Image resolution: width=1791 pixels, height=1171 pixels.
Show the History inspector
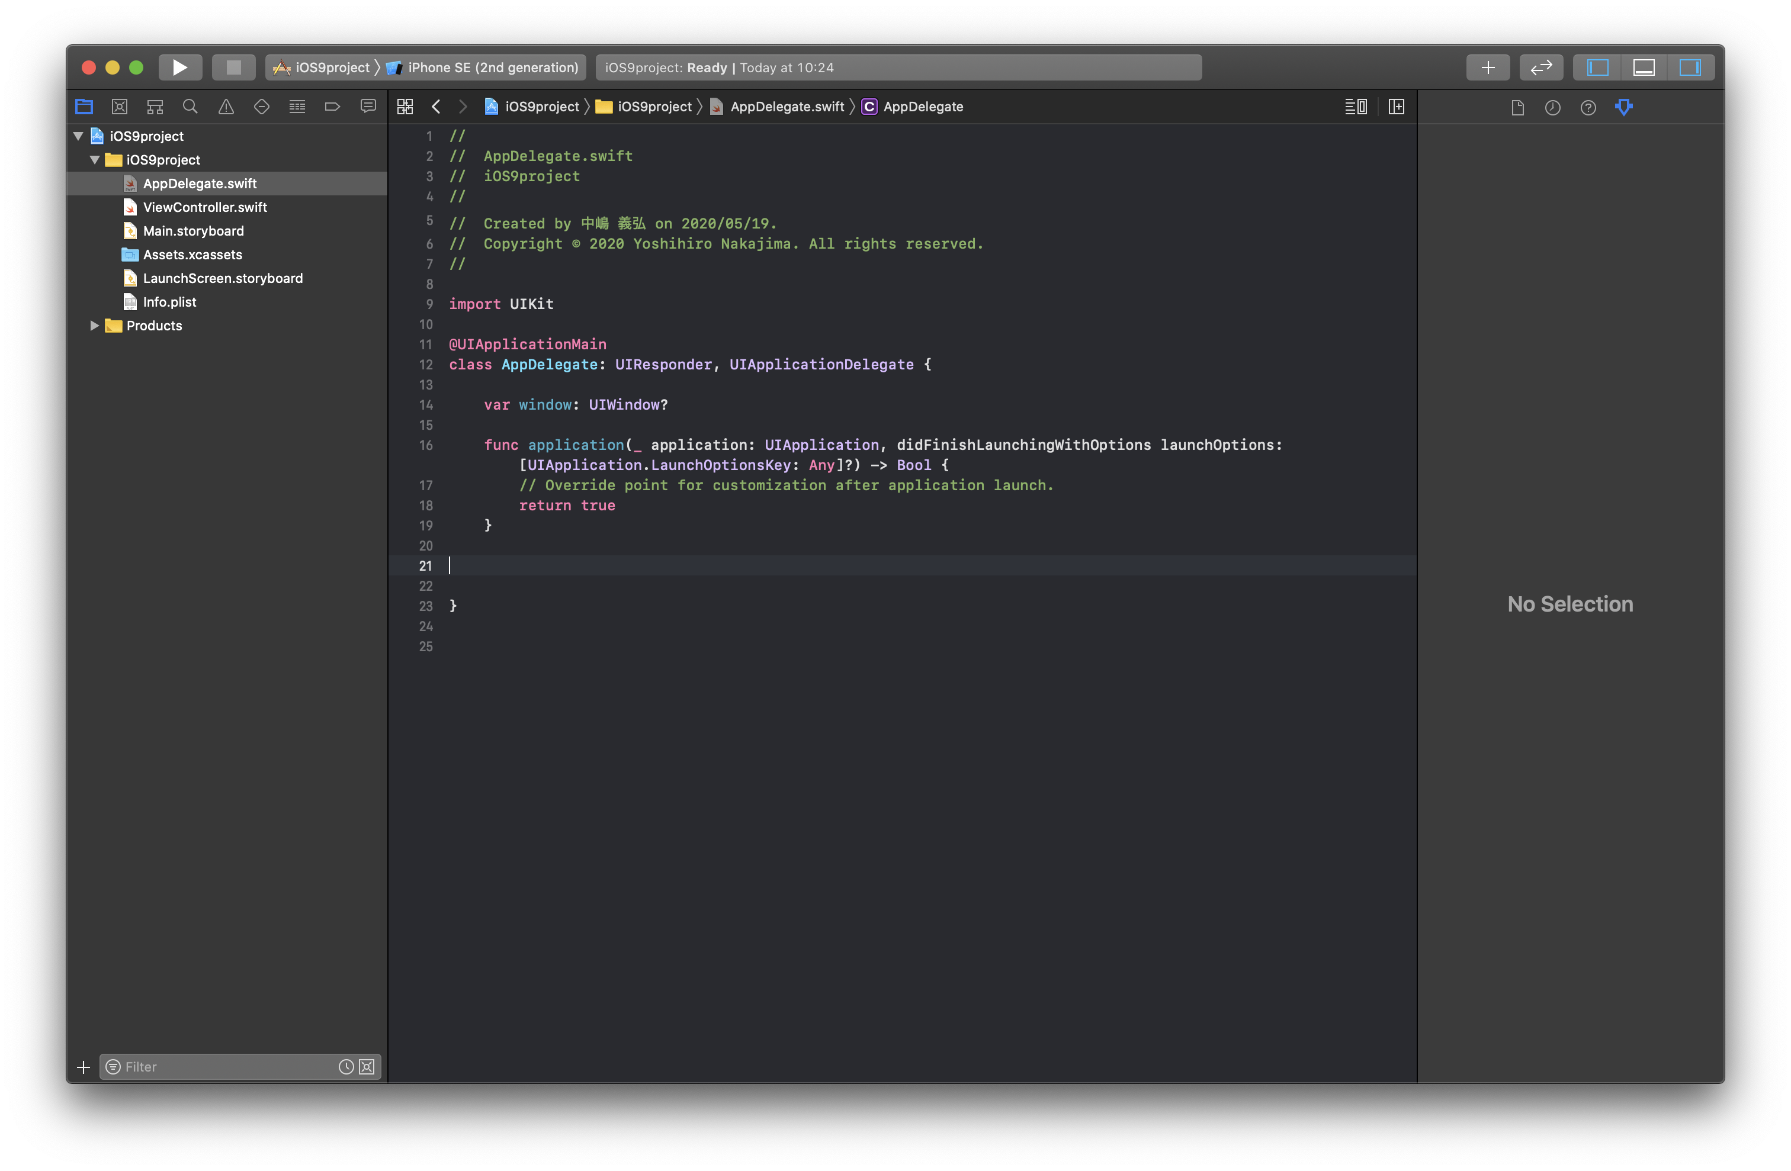(1552, 108)
